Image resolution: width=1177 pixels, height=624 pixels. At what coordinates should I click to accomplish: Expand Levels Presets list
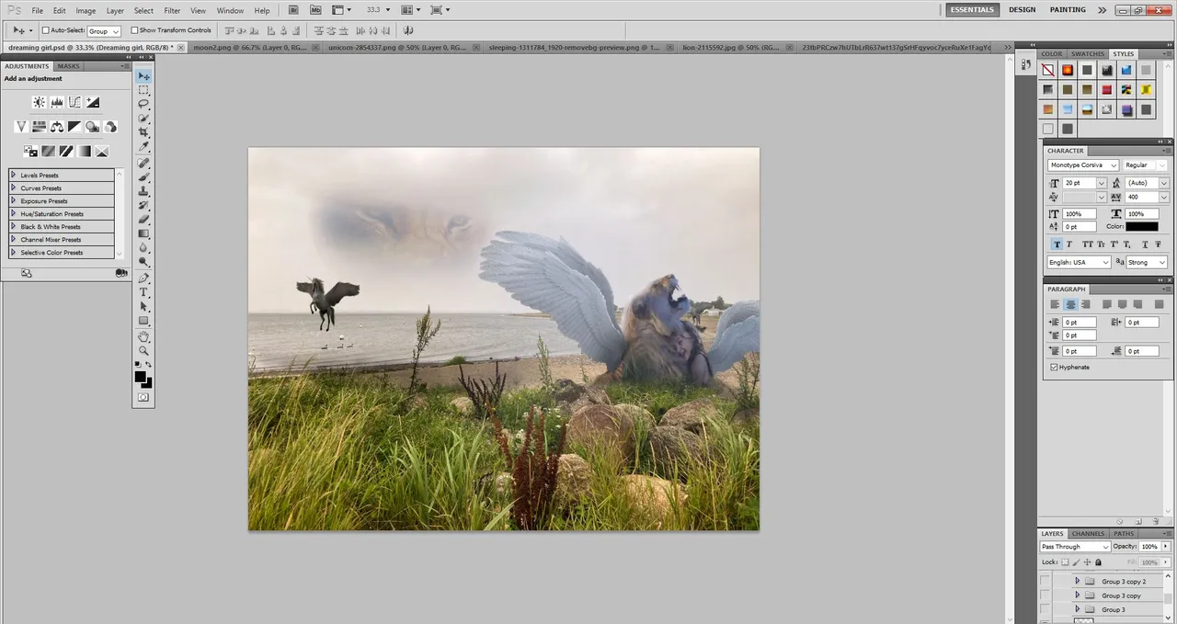pos(14,175)
